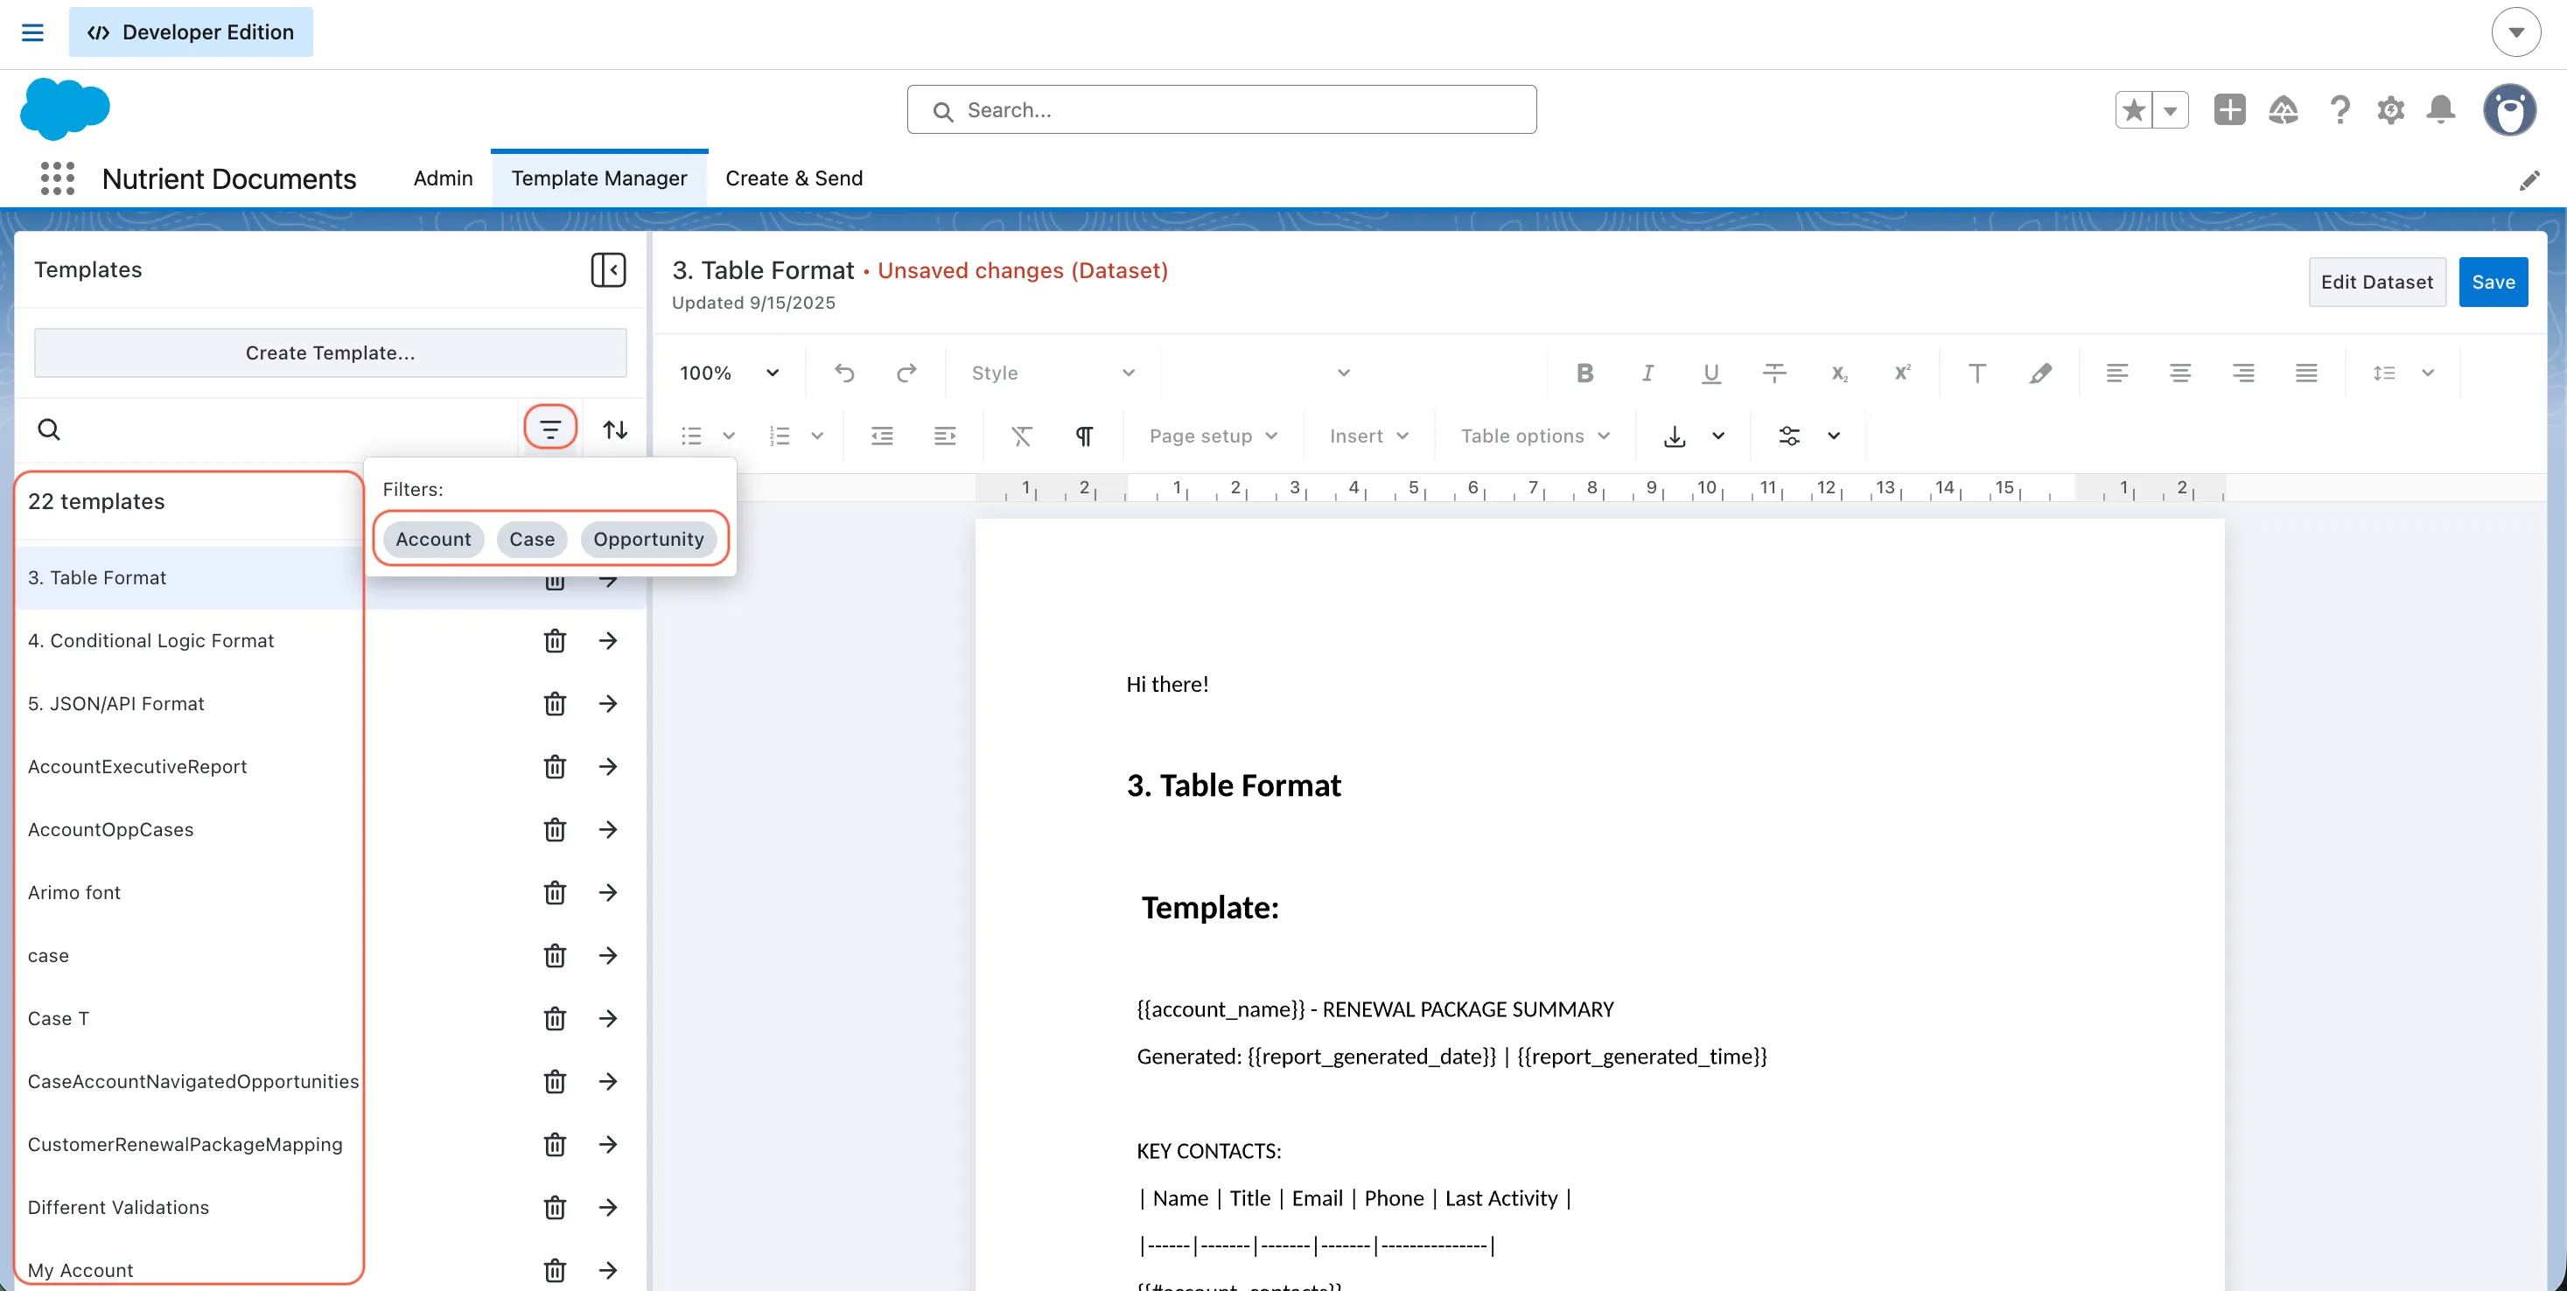Viewport: 2567px width, 1291px height.
Task: Click the global create plus icon
Action: (2229, 109)
